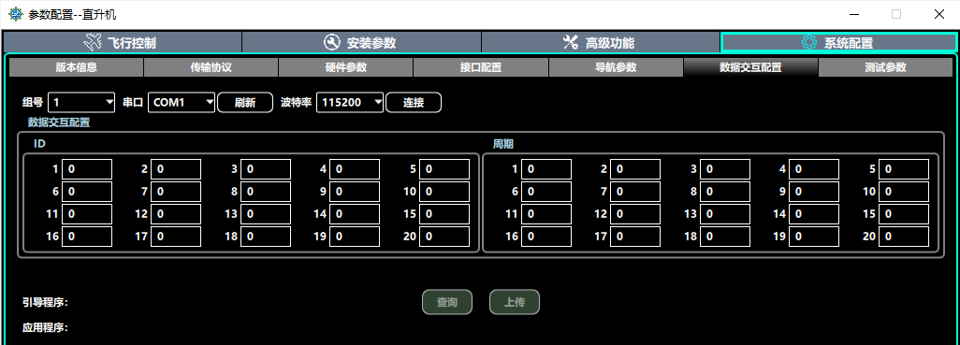Click the ID field number 12
Viewport: 960px width, 345px height.
(176, 215)
